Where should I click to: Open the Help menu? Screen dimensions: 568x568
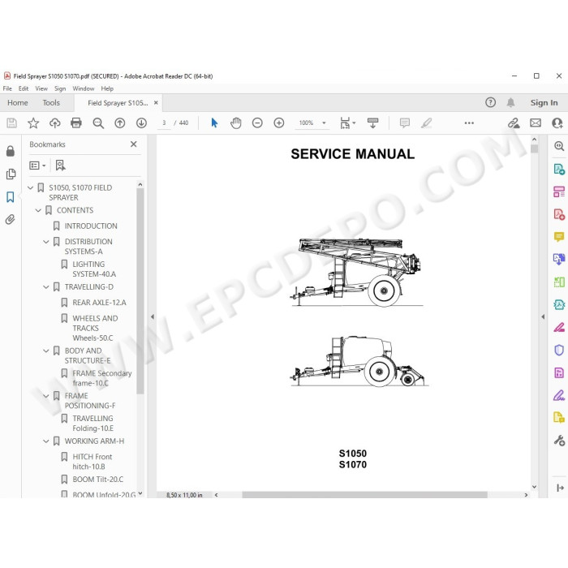tap(107, 88)
